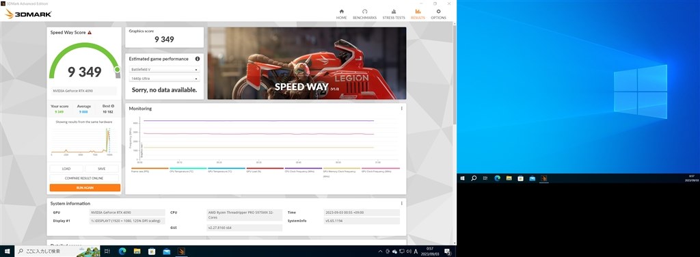Click the GPU name field NVIDIA GeForce RTX 4090 in System information
Screen dimensions: 700x257
point(127,213)
